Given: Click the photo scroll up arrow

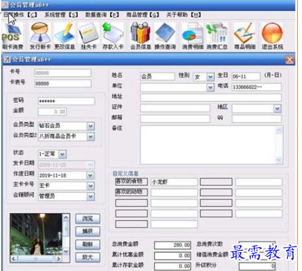Looking at the screenshot, I should (x=66, y=217).
